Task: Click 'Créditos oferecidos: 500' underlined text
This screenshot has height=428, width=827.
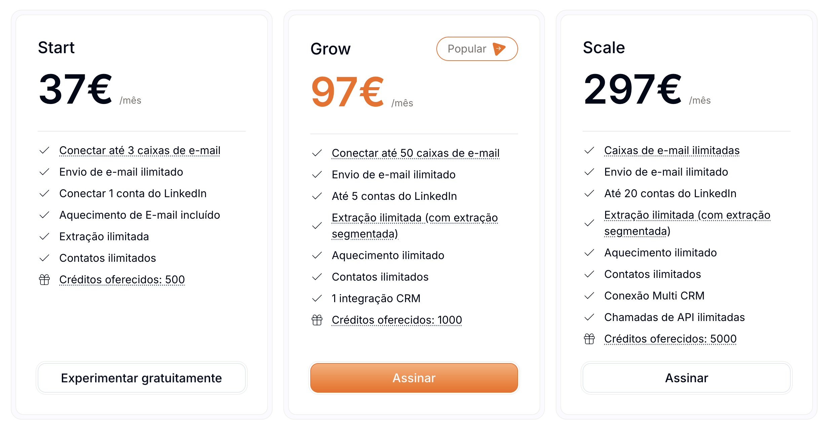Action: pos(122,280)
